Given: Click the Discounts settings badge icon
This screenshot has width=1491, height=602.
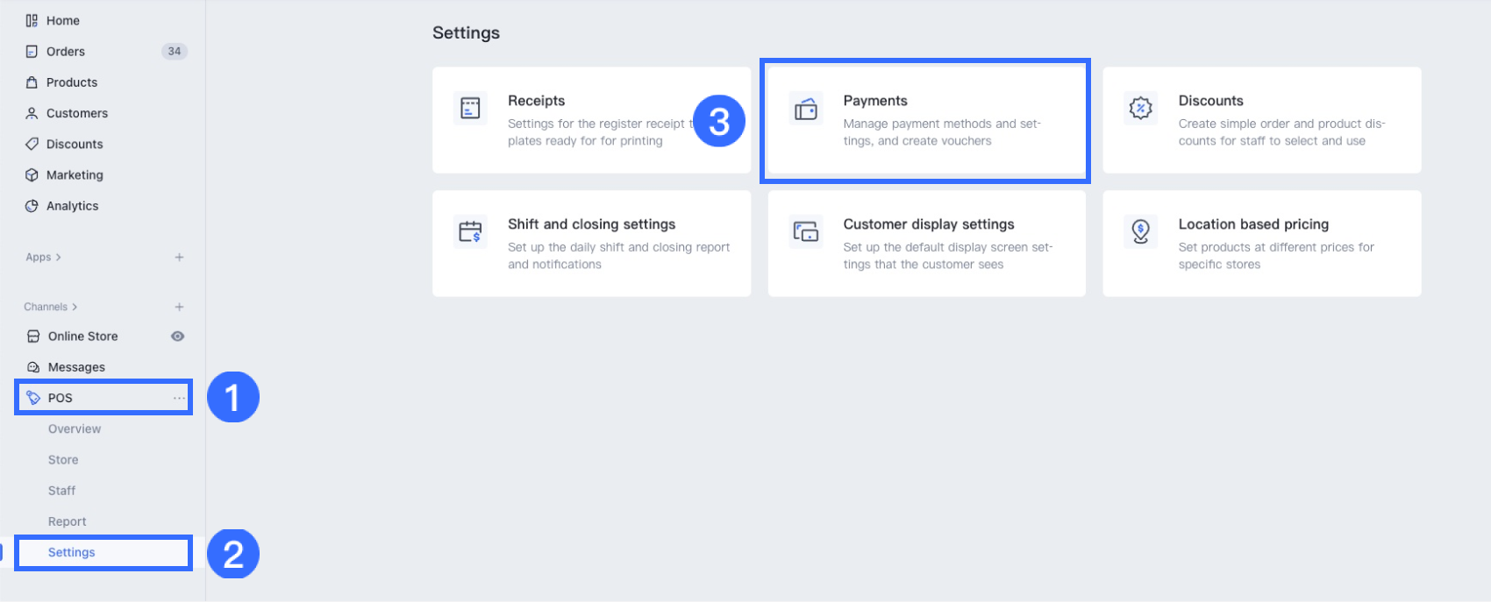Looking at the screenshot, I should (x=1140, y=109).
